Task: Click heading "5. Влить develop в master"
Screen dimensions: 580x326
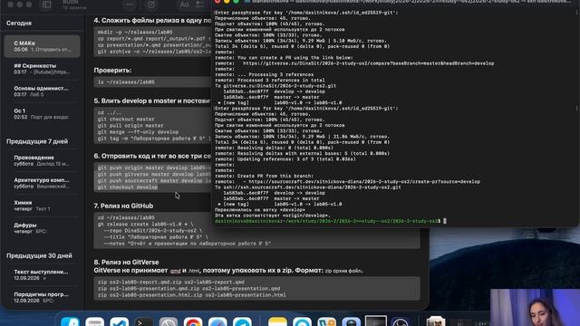Action: pos(152,101)
